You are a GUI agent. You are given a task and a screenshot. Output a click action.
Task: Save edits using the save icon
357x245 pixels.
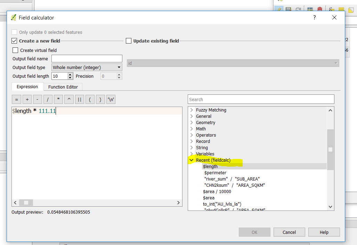(289, 9)
